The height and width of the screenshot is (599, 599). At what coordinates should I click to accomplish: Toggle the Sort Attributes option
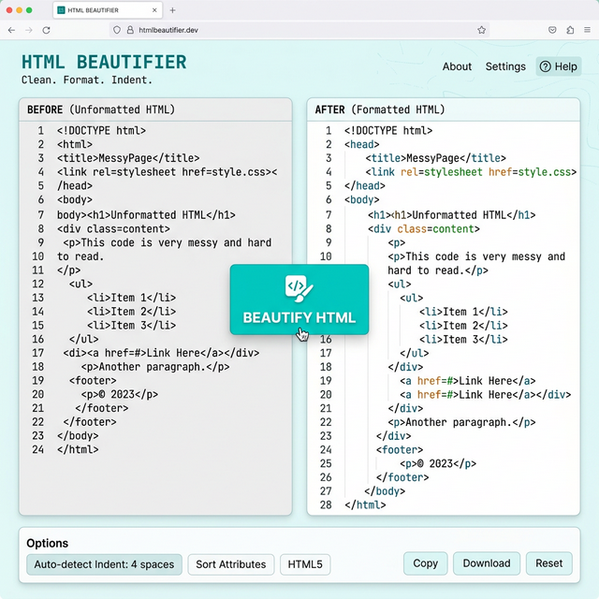coord(231,563)
